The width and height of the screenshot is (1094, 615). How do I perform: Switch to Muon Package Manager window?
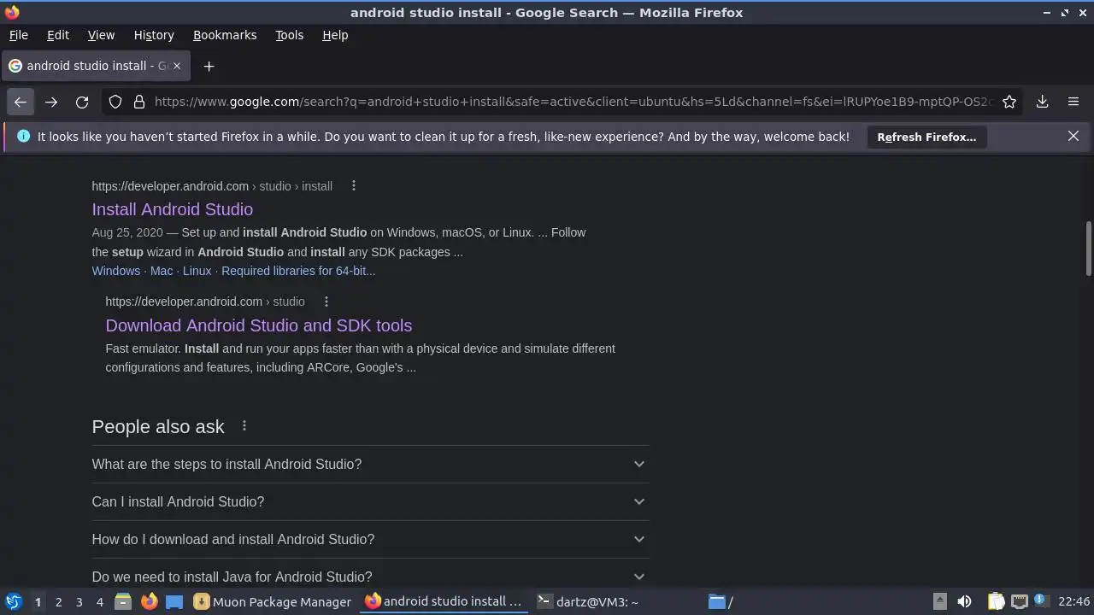(273, 601)
